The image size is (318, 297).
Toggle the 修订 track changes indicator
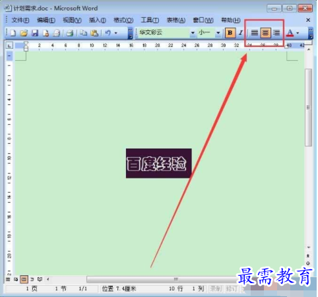click(x=232, y=288)
